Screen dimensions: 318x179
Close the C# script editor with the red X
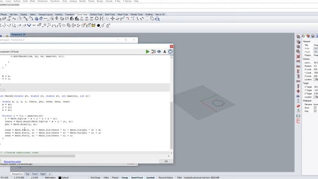pyautogui.click(x=171, y=46)
